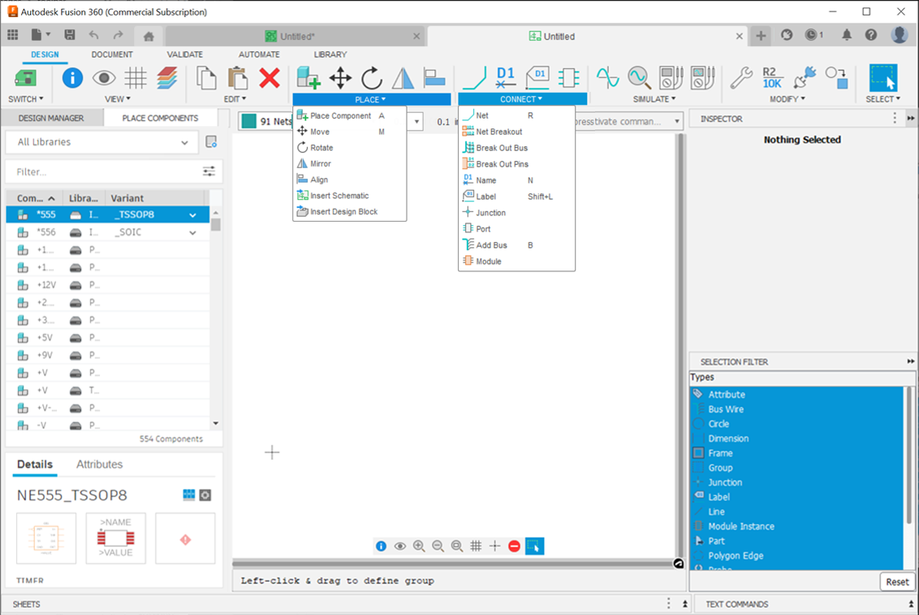Open the VIEW dropdown menu
919x615 pixels.
pyautogui.click(x=118, y=99)
